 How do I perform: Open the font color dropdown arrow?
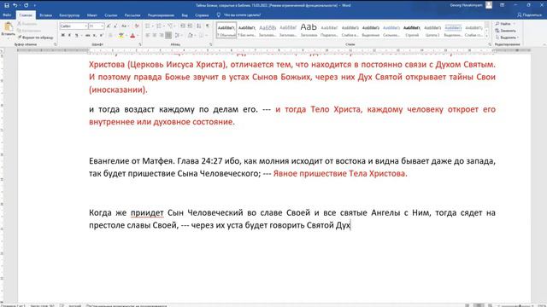[137, 35]
